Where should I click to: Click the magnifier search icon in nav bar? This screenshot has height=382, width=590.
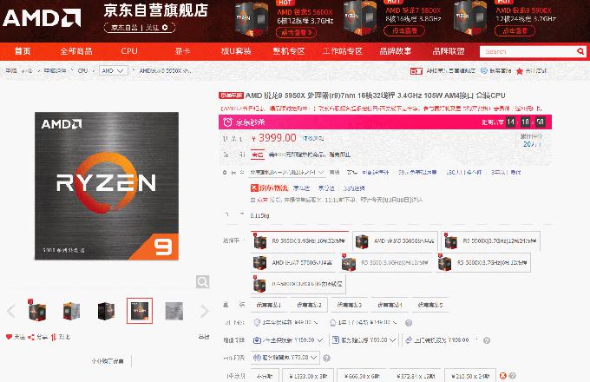(580, 51)
